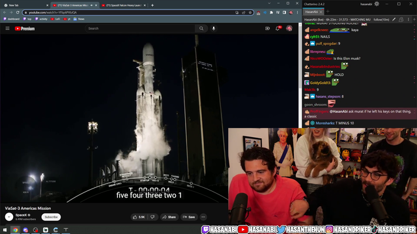417x234 pixels.
Task: Open SpaceX channel avatar
Action: (x=9, y=216)
